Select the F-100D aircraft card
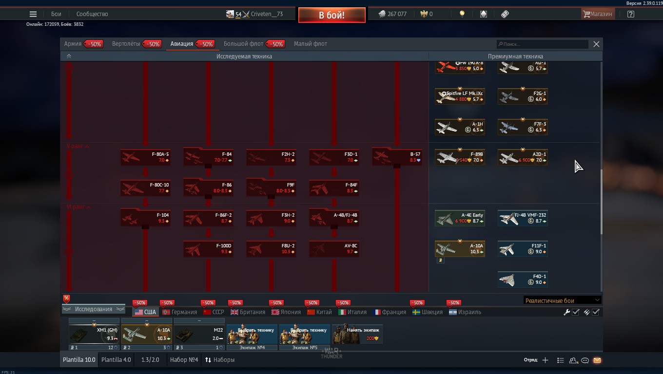Image resolution: width=663 pixels, height=374 pixels. pyautogui.click(x=208, y=249)
